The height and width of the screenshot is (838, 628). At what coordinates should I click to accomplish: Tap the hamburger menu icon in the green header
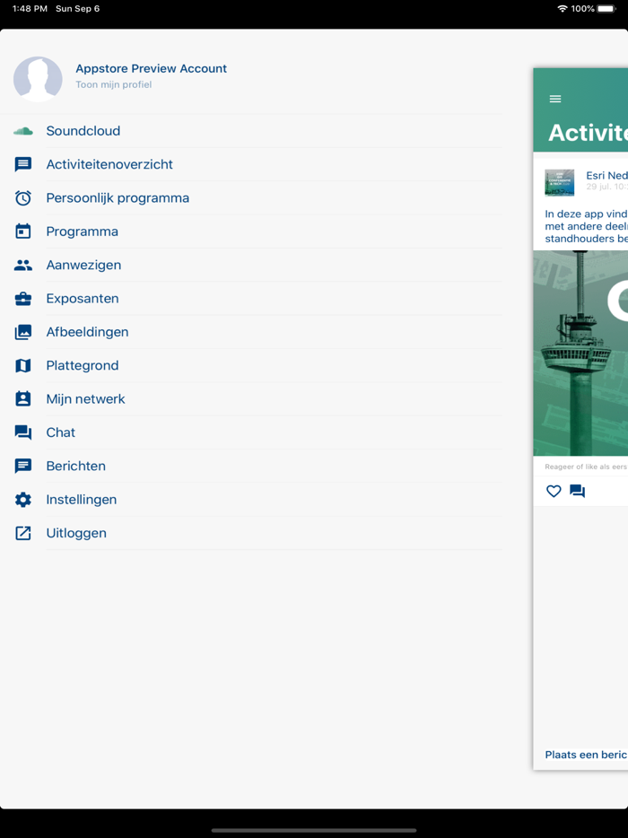(x=555, y=99)
